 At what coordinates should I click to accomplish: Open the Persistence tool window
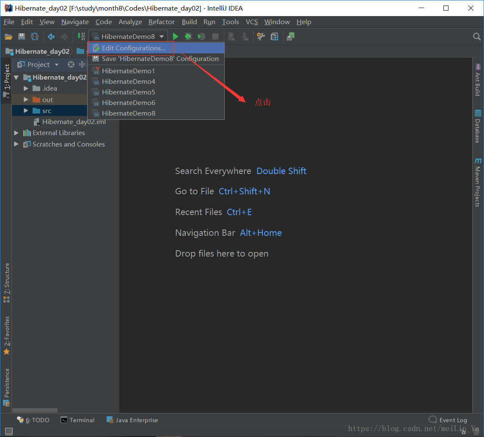tap(6, 387)
